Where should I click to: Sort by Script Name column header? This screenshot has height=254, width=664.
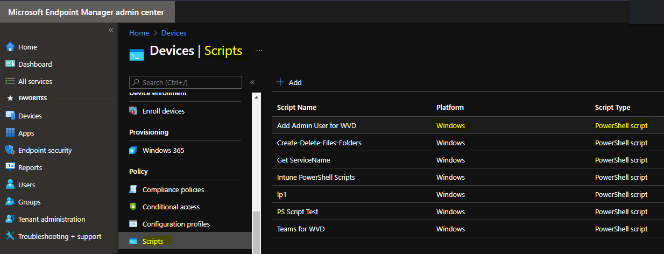(296, 107)
